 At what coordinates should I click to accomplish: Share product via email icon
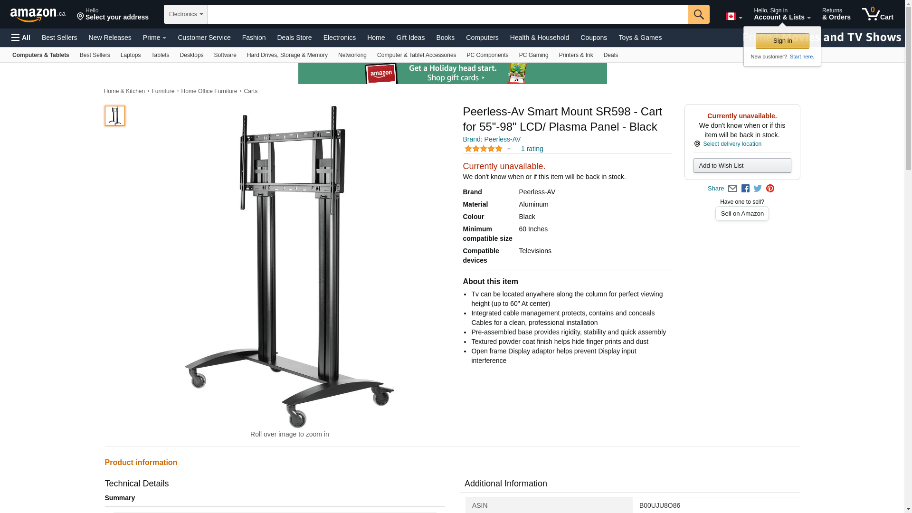732,189
